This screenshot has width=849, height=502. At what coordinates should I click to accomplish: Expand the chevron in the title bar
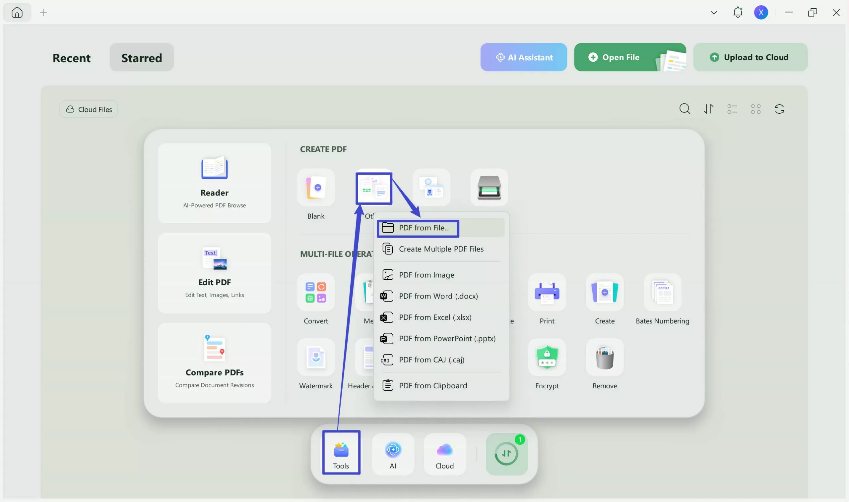(714, 12)
